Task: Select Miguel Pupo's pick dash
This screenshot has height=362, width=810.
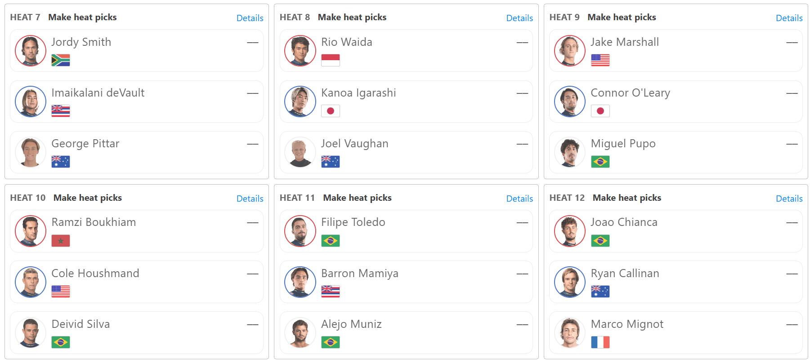Action: [x=792, y=144]
